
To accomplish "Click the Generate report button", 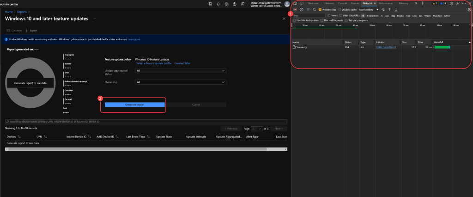I will (x=135, y=105).
